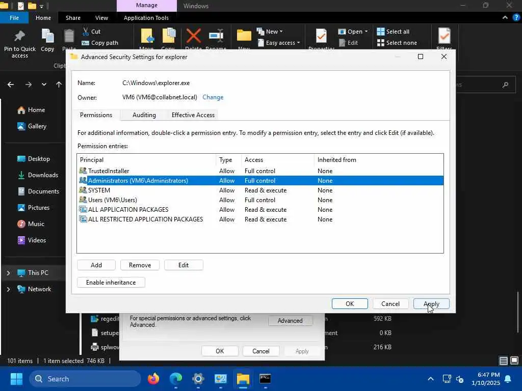Viewport: 522px width, 391px height.
Task: Switch to large icons view button
Action: (x=514, y=361)
